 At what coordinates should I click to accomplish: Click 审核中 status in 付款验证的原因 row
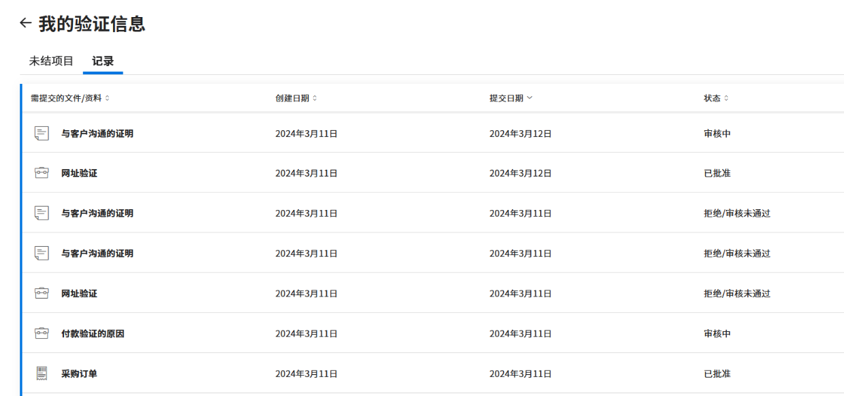[717, 334]
